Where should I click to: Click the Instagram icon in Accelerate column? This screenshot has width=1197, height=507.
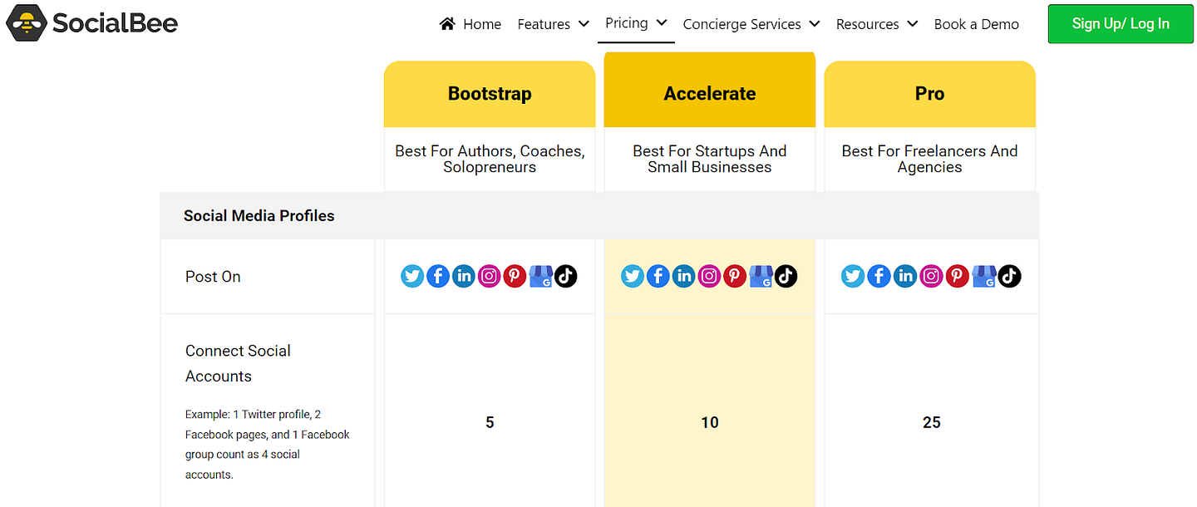(709, 276)
